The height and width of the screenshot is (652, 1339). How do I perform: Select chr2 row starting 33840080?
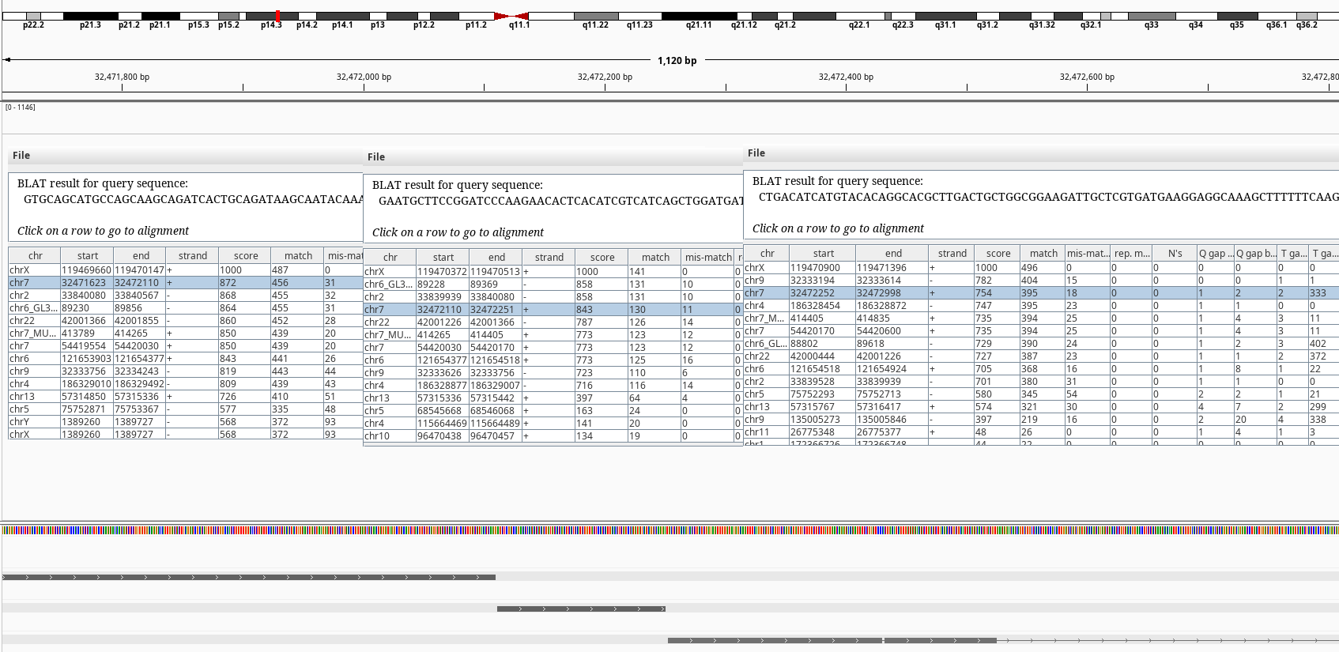coord(185,295)
